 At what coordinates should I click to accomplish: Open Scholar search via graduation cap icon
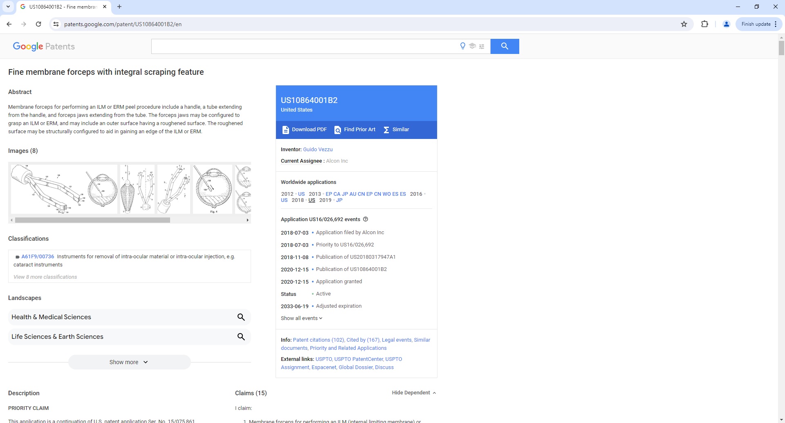point(472,46)
